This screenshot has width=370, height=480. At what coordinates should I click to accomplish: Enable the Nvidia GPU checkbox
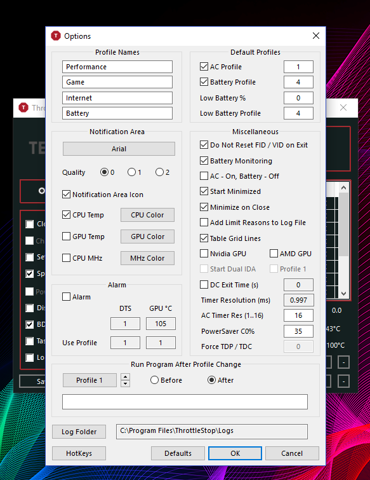coord(204,254)
